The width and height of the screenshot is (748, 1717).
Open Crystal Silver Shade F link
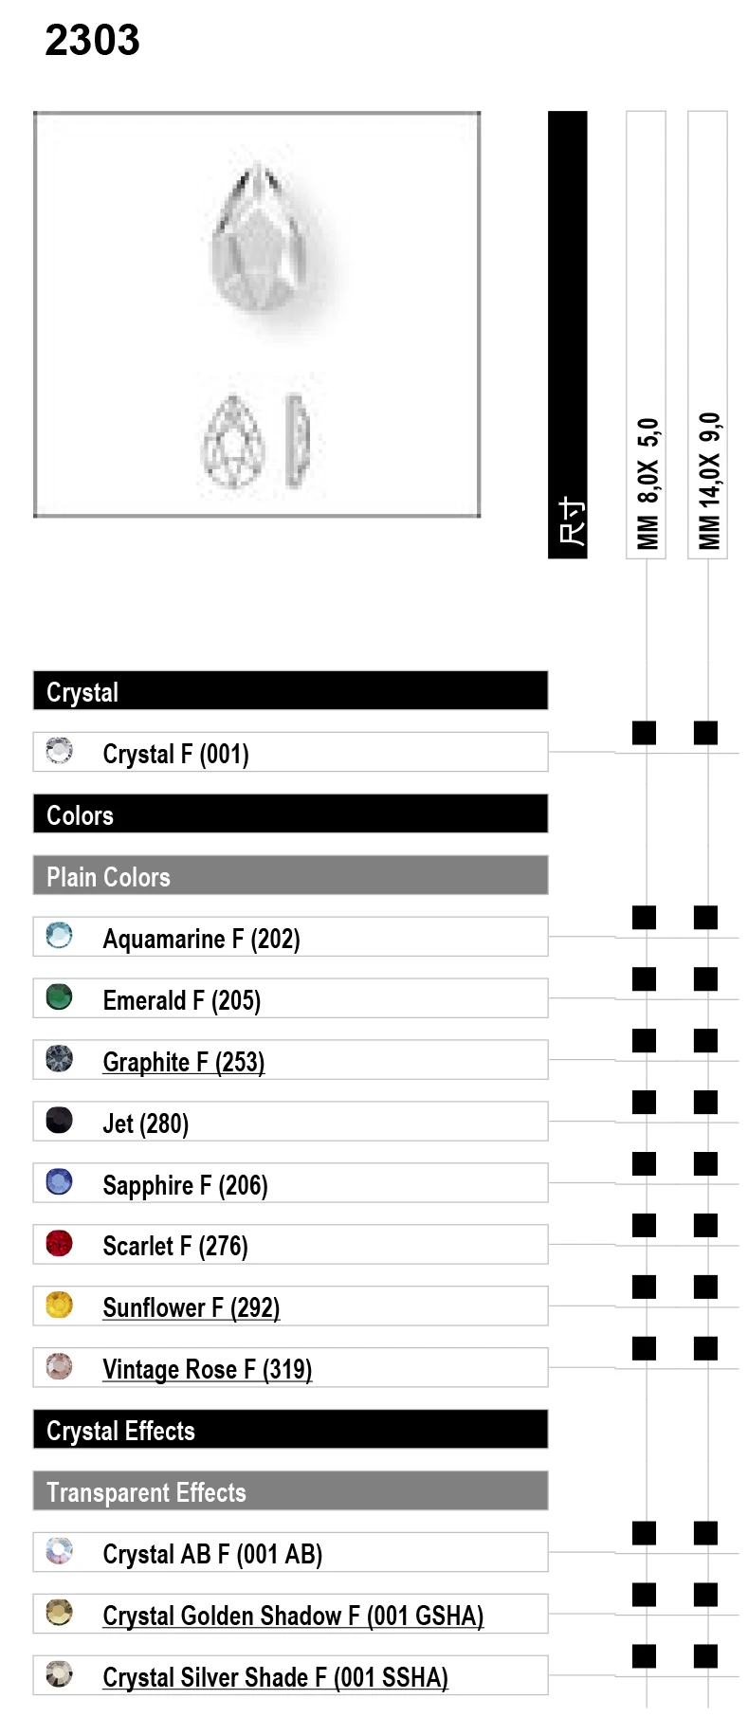(x=275, y=1677)
